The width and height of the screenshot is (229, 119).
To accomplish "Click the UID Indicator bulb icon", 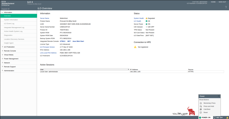I will [147, 27].
